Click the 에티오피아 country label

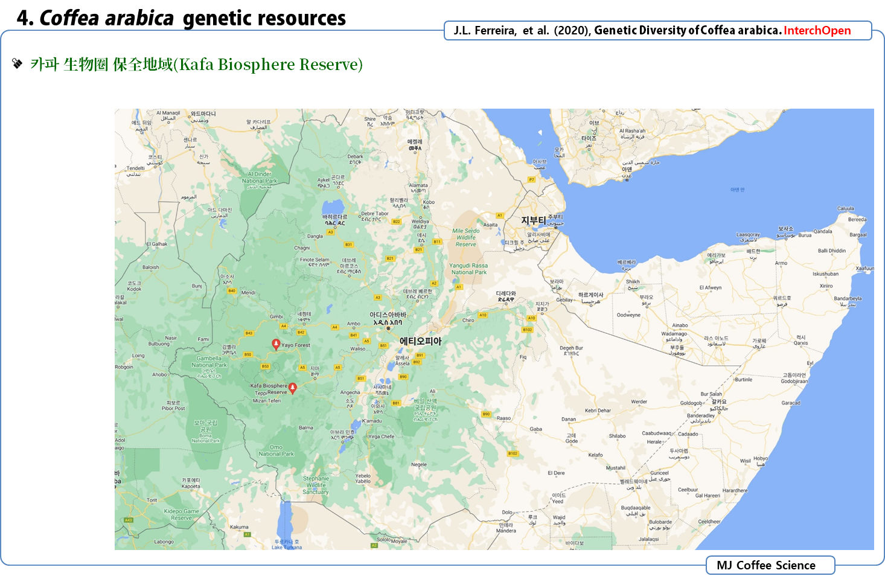point(421,341)
